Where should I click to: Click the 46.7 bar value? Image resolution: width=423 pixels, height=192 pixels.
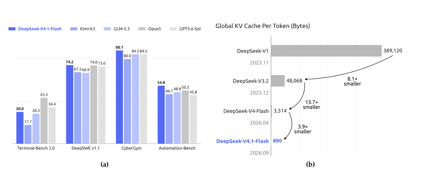170,91
